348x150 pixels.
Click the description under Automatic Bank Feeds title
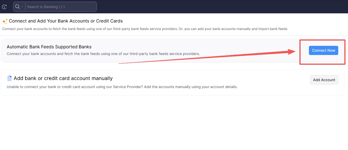point(103,54)
